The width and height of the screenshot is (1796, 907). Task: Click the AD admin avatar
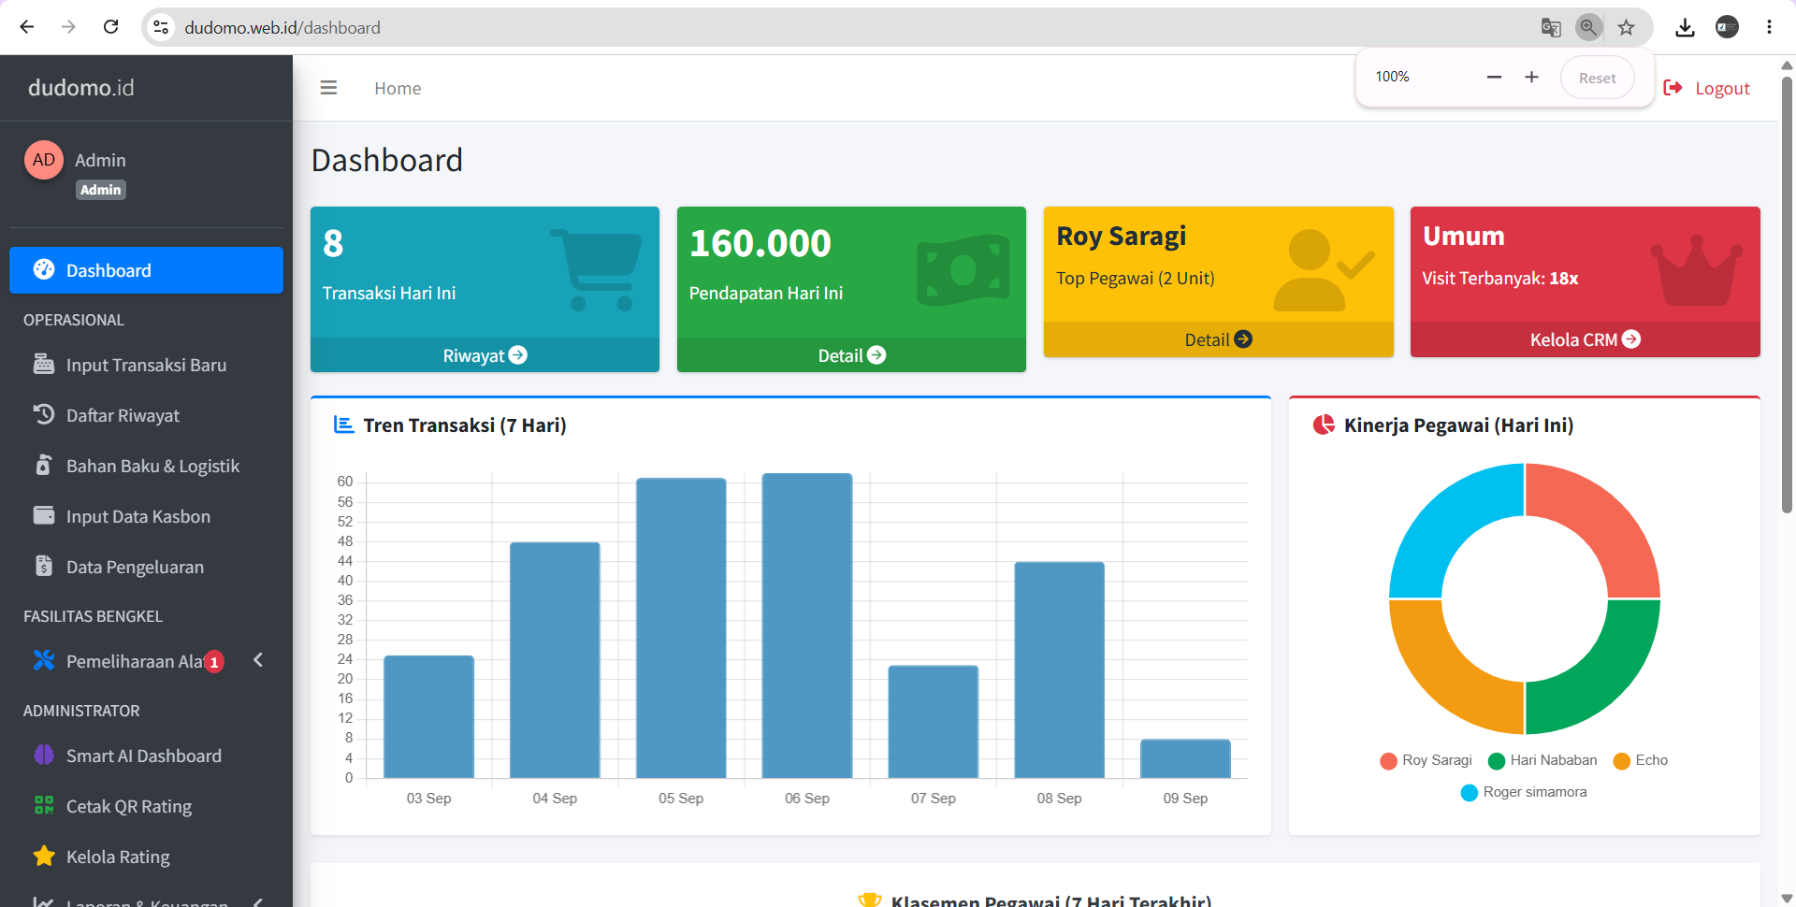point(44,160)
